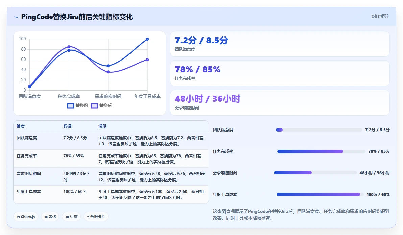Click the 团队满意度 progress bar
Viewport: 403px width, 235px height.
pos(319,130)
